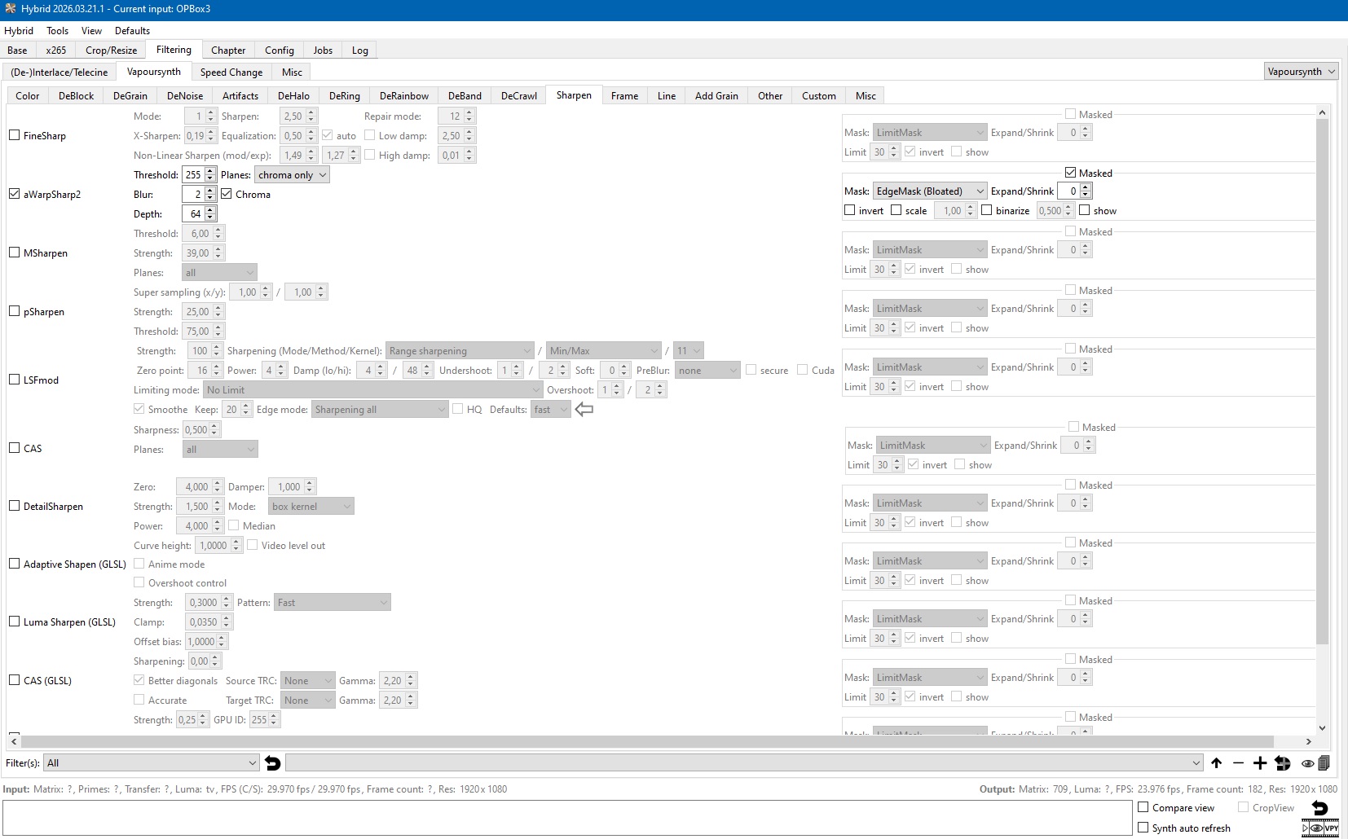Click the reset arrow next to Filter(s) dropdown
Viewport: 1348px width, 839px height.
click(273, 763)
